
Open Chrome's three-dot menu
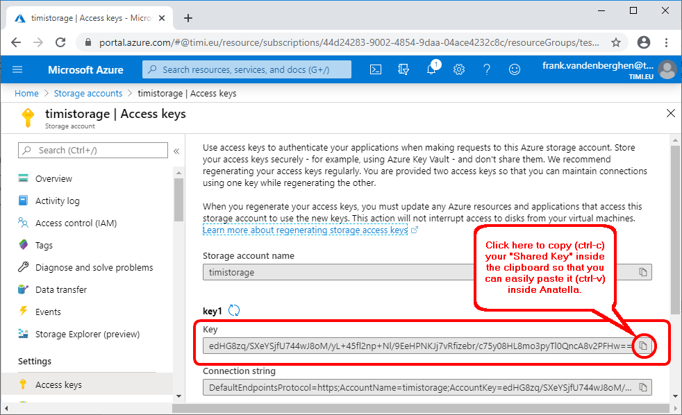pyautogui.click(x=666, y=42)
